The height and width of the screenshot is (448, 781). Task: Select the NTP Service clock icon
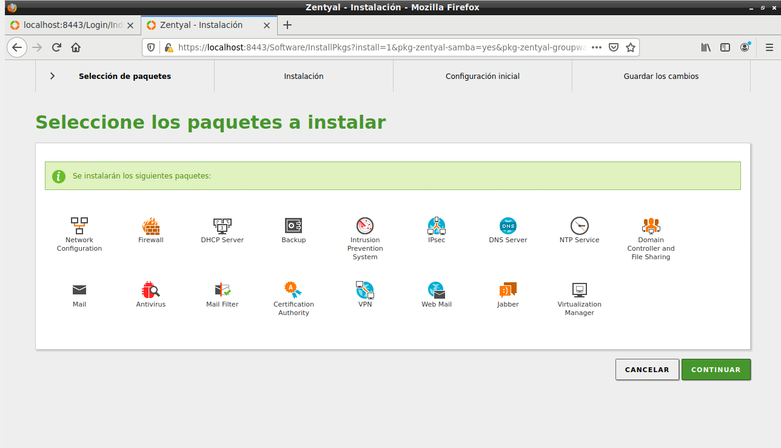579,226
